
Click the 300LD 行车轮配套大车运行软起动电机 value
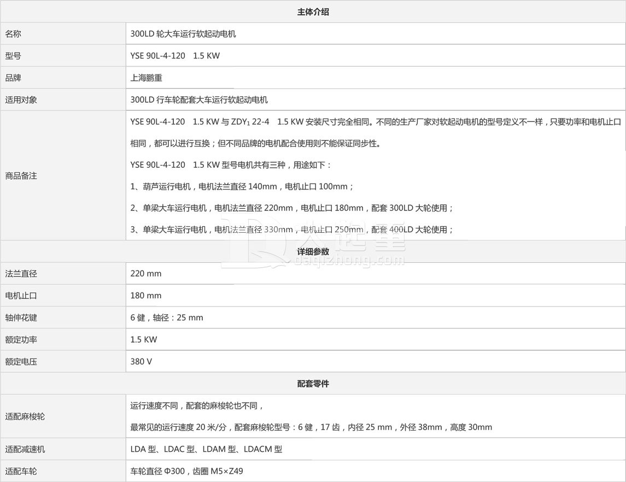click(x=199, y=100)
